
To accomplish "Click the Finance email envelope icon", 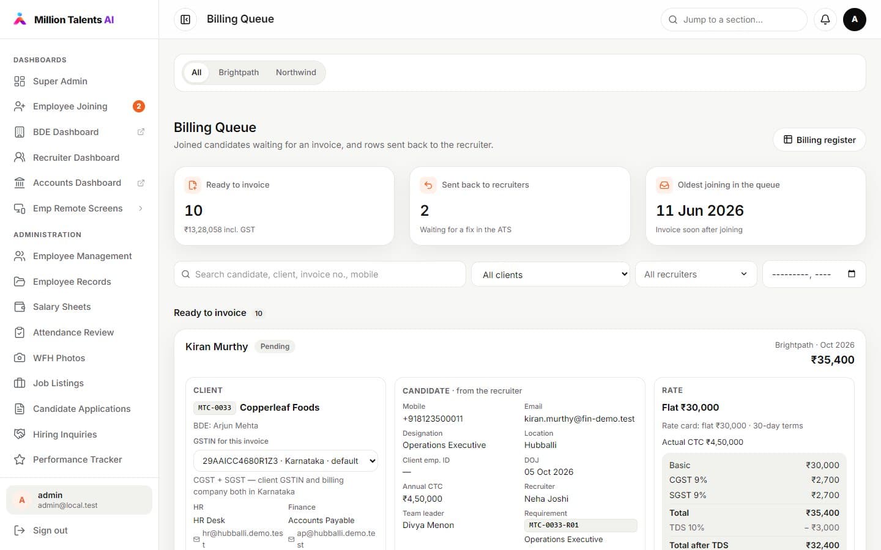I will click(x=291, y=539).
